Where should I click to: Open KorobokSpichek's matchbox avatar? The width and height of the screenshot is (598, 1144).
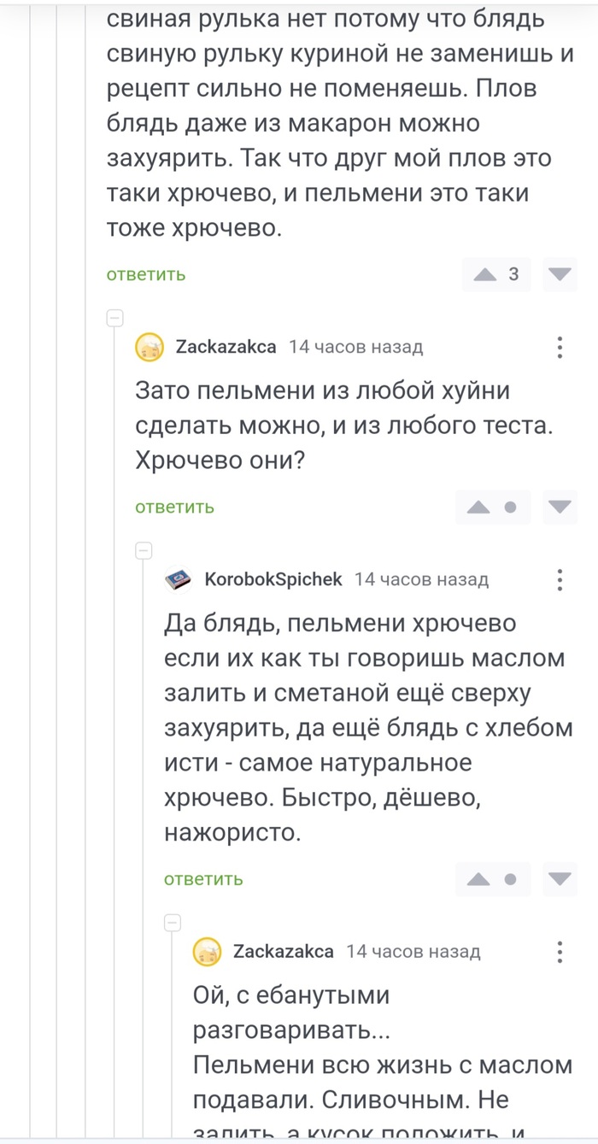[x=179, y=579]
